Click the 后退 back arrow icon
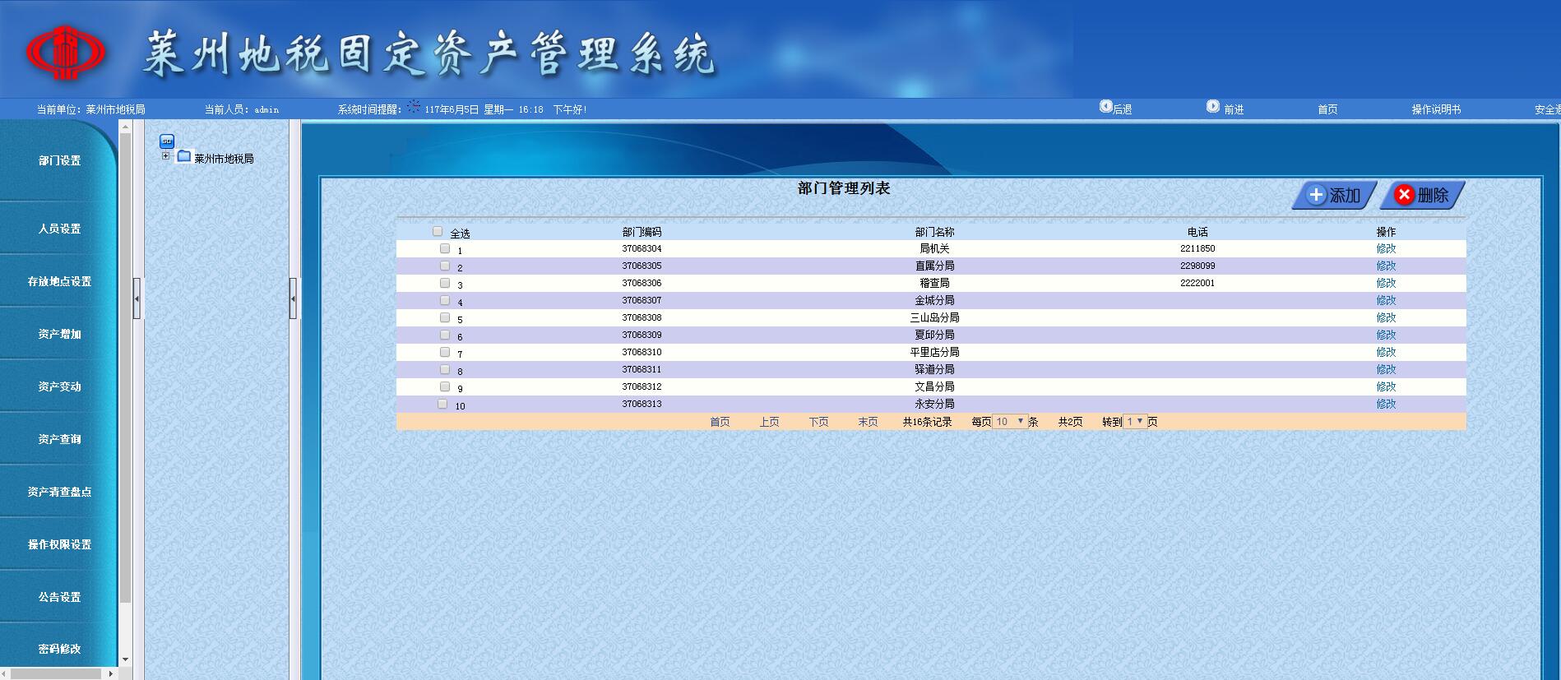Viewport: 1561px width, 680px height. click(x=1106, y=107)
